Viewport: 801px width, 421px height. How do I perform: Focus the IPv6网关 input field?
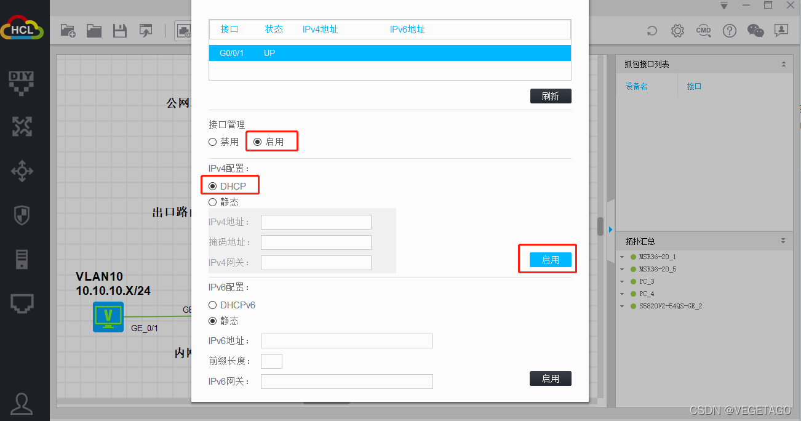347,382
